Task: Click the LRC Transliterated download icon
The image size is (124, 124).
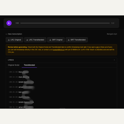Action: [x=27, y=40]
